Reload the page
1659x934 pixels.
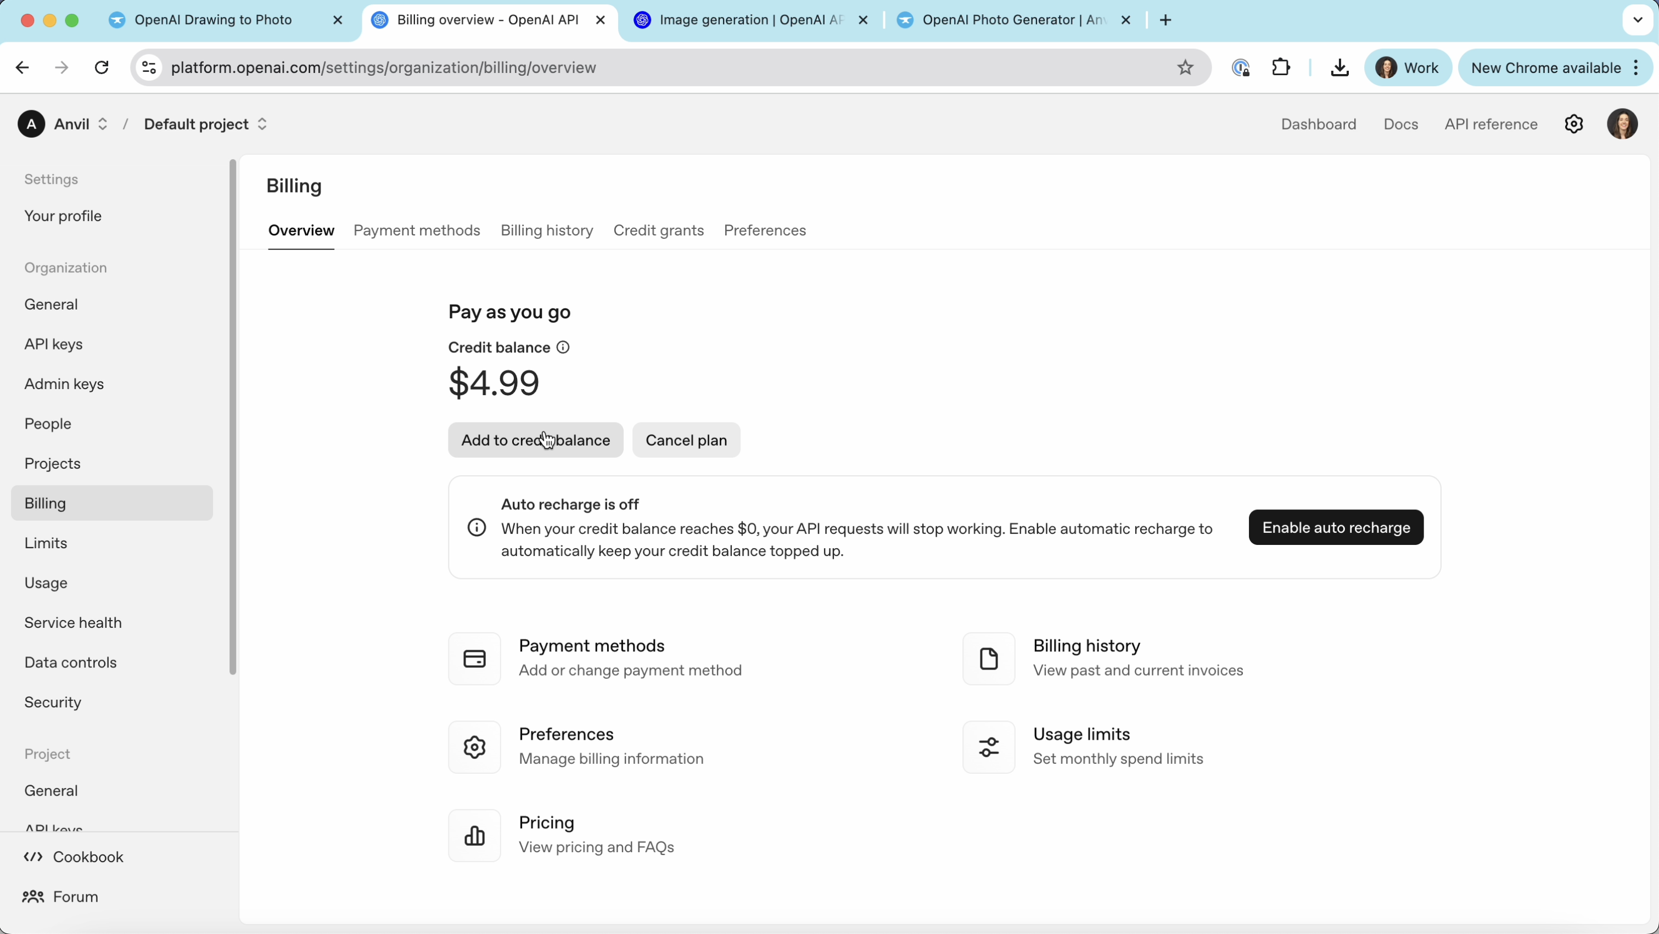[102, 67]
